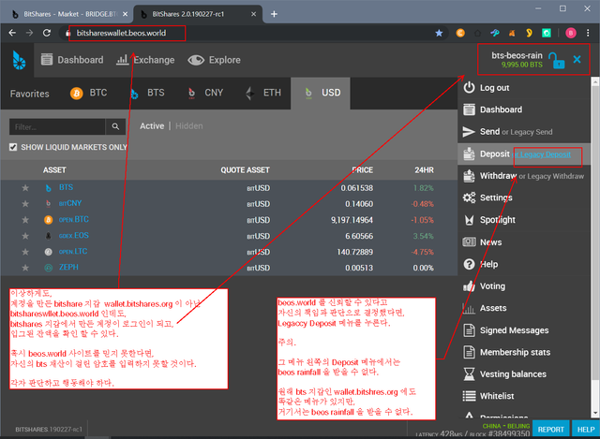
Task: Open the Voting thumbs-up icon
Action: pos(469,285)
